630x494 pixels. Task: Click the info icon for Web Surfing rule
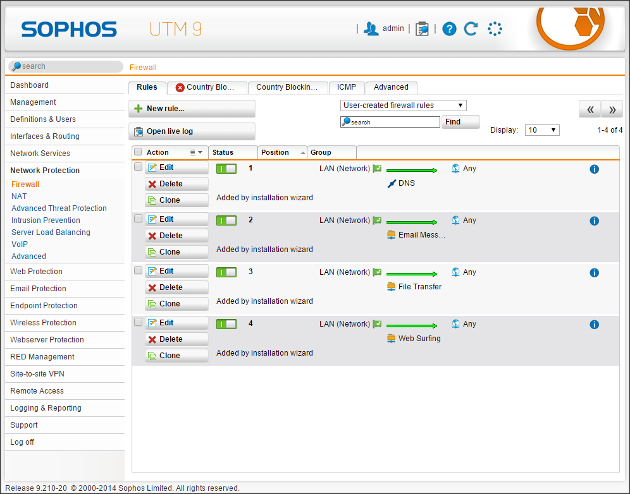[594, 325]
